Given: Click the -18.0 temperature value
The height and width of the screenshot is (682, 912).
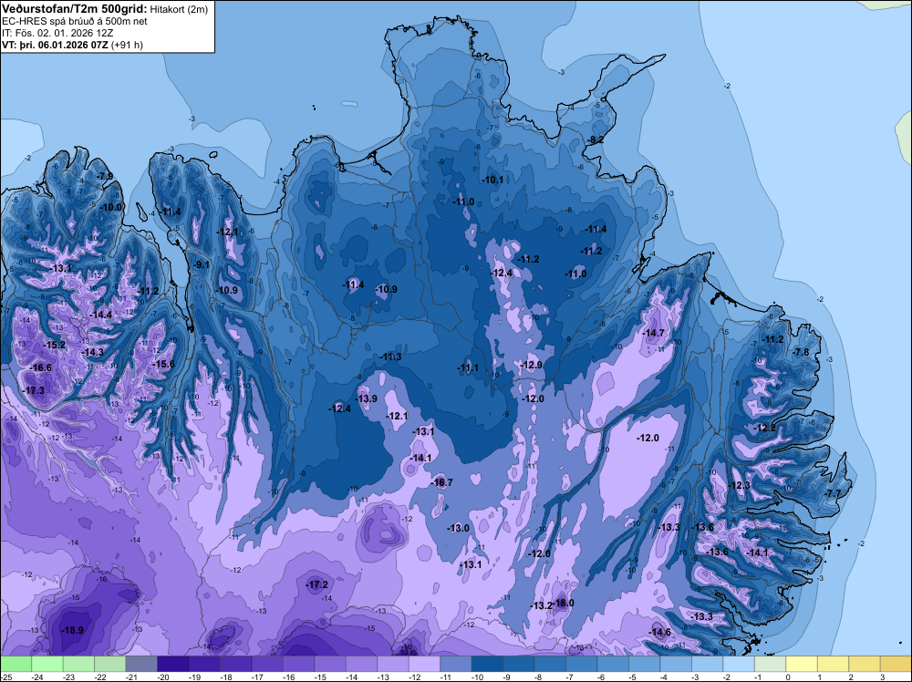Looking at the screenshot, I should pos(563,603).
